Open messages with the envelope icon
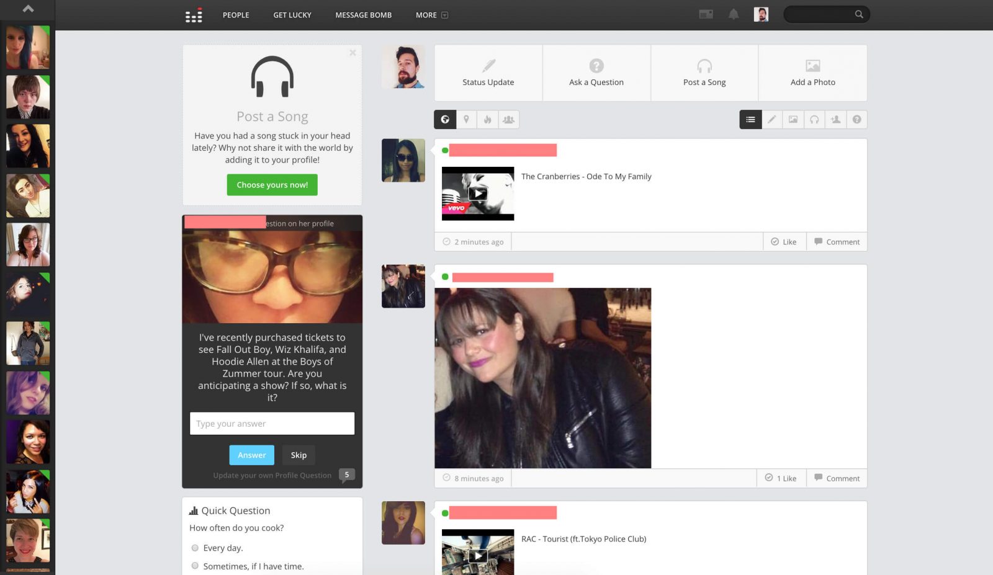993x575 pixels. [706, 14]
